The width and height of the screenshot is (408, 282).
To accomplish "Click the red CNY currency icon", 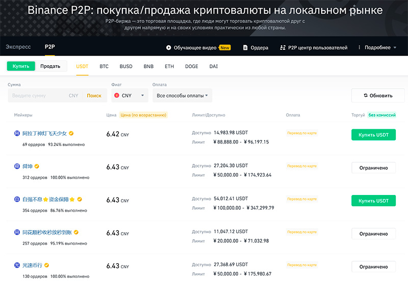I will [x=117, y=95].
